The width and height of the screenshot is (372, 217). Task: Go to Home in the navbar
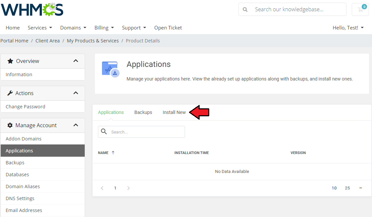click(13, 28)
